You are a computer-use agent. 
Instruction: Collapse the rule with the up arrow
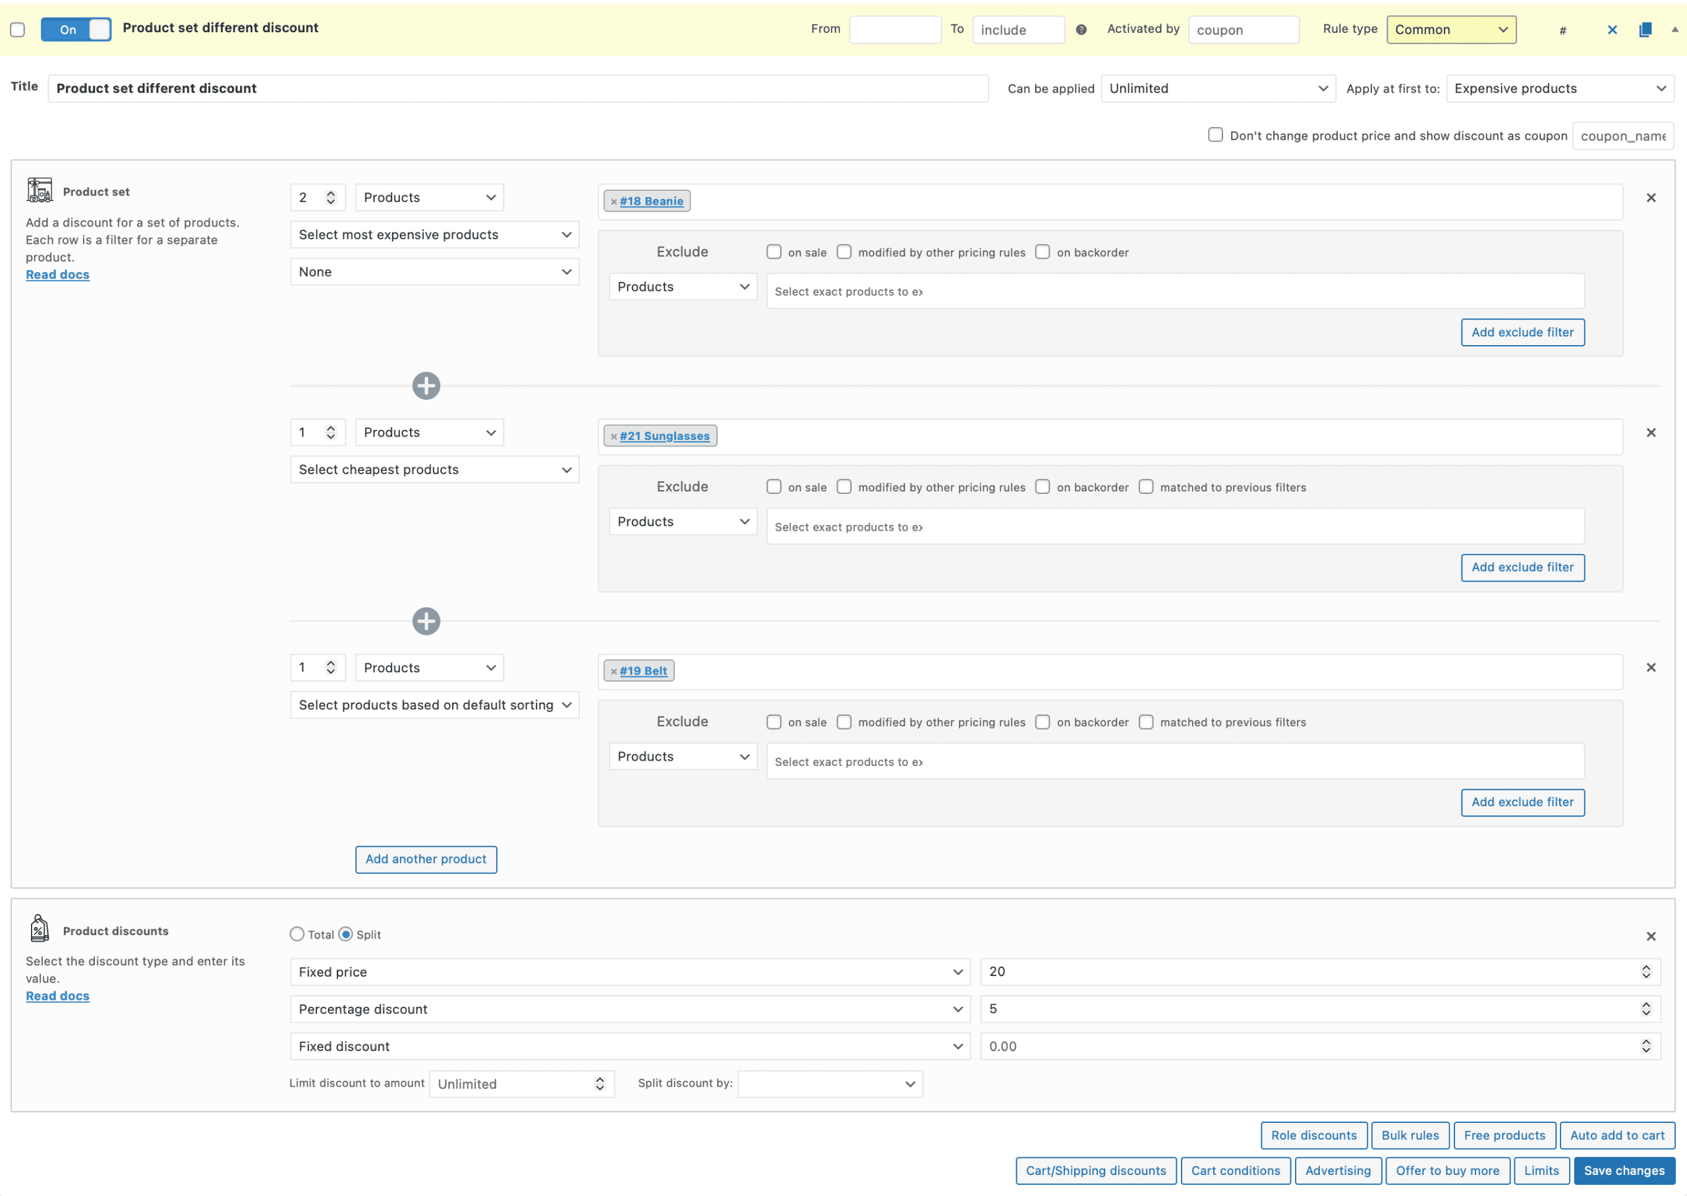1674,30
